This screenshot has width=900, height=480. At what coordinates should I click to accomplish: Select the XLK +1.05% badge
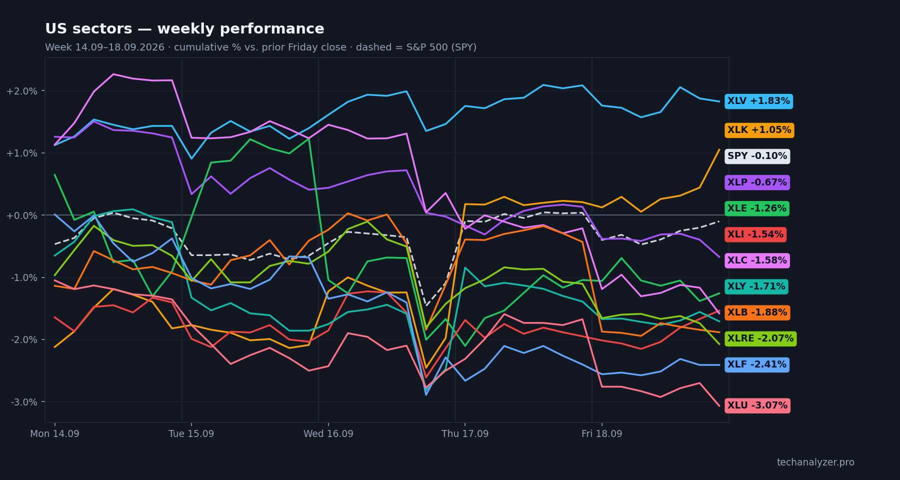(759, 130)
